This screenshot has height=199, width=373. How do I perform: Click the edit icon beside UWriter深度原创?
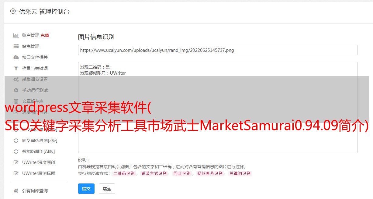[16, 162]
